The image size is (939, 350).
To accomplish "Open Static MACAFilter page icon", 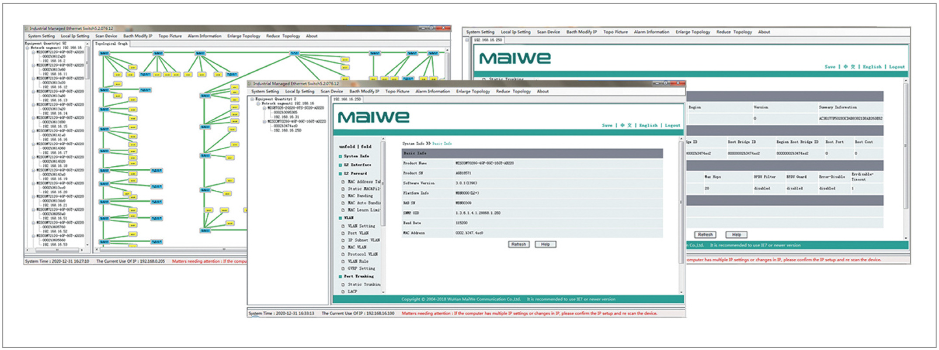I will coord(343,189).
